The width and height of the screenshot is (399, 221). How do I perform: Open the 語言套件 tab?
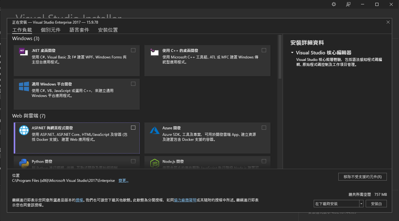pyautogui.click(x=79, y=30)
